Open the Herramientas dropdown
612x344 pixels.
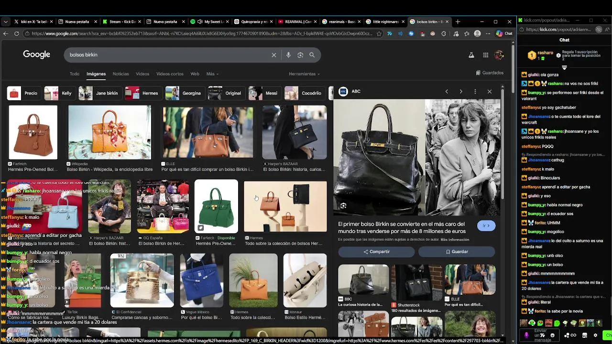pos(304,74)
